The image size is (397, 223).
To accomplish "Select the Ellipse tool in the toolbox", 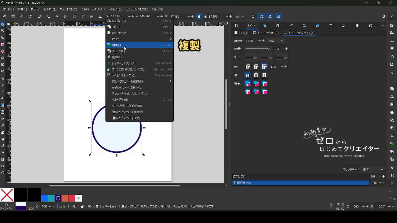I will click(x=3, y=51).
